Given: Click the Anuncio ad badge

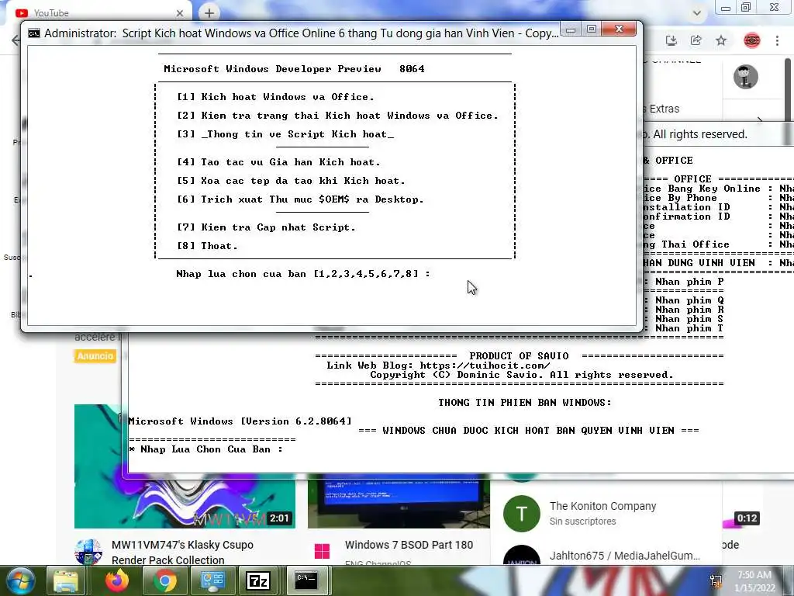Looking at the screenshot, I should pyautogui.click(x=95, y=355).
